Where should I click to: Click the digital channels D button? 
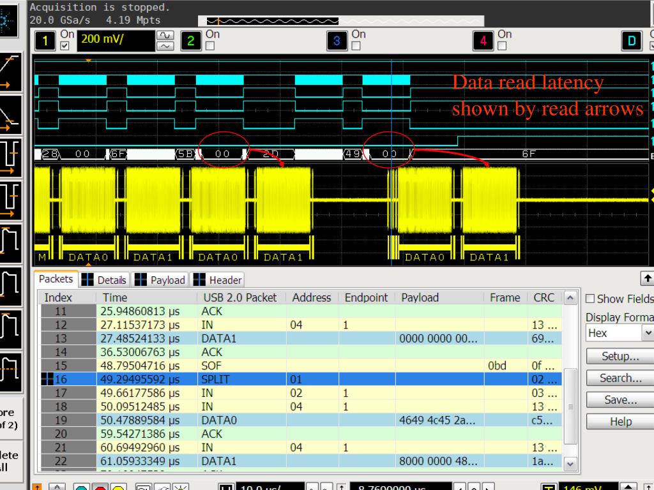click(x=632, y=41)
